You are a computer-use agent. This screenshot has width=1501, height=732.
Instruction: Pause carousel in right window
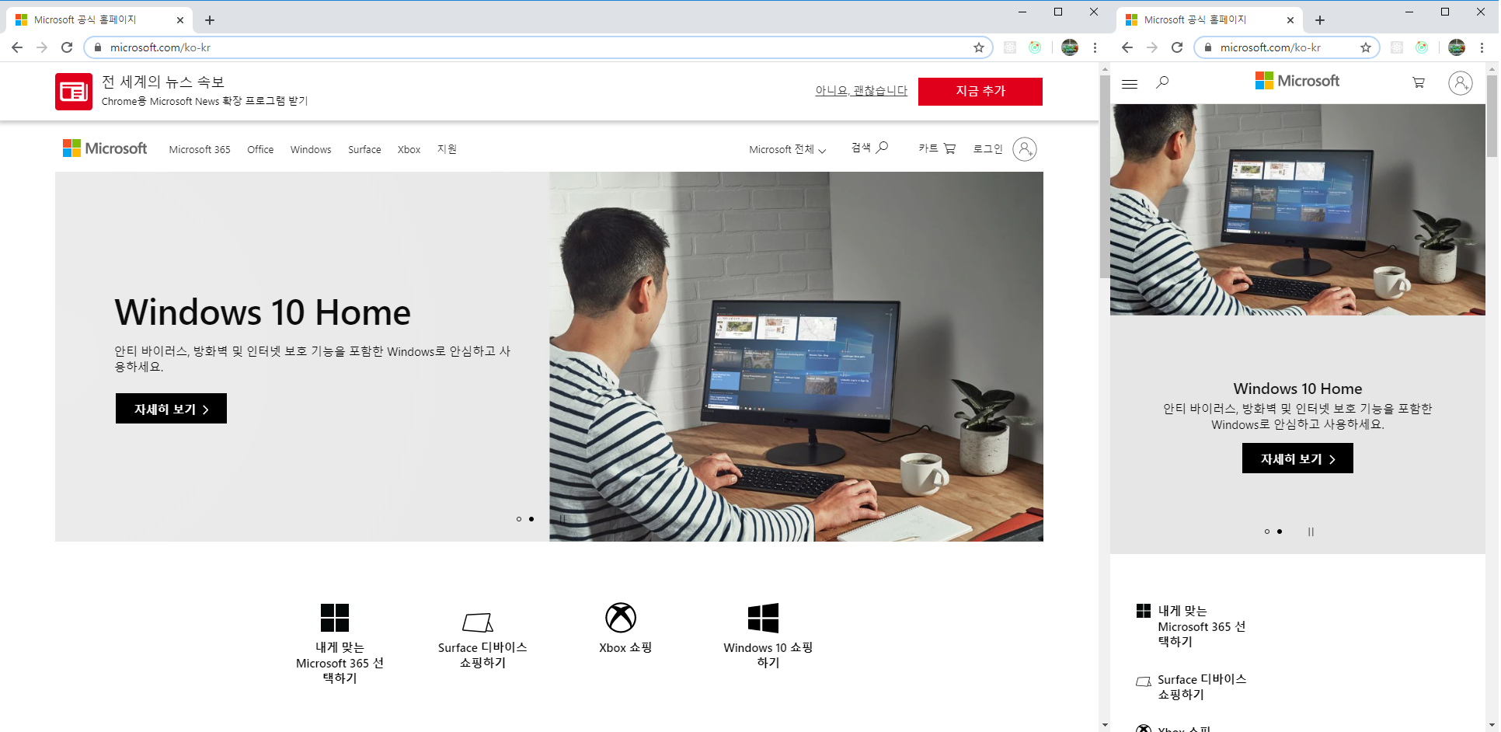(x=1311, y=532)
